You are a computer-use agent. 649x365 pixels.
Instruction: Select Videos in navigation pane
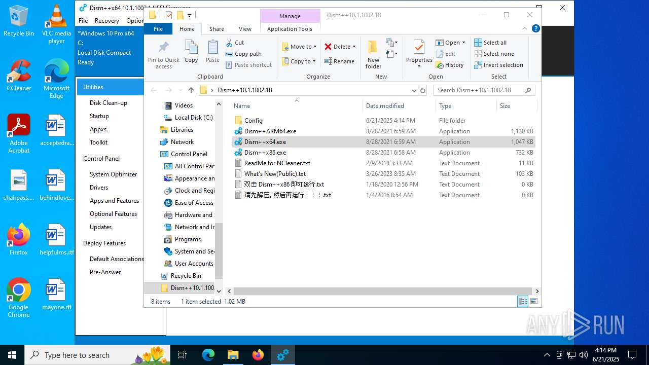pos(184,105)
